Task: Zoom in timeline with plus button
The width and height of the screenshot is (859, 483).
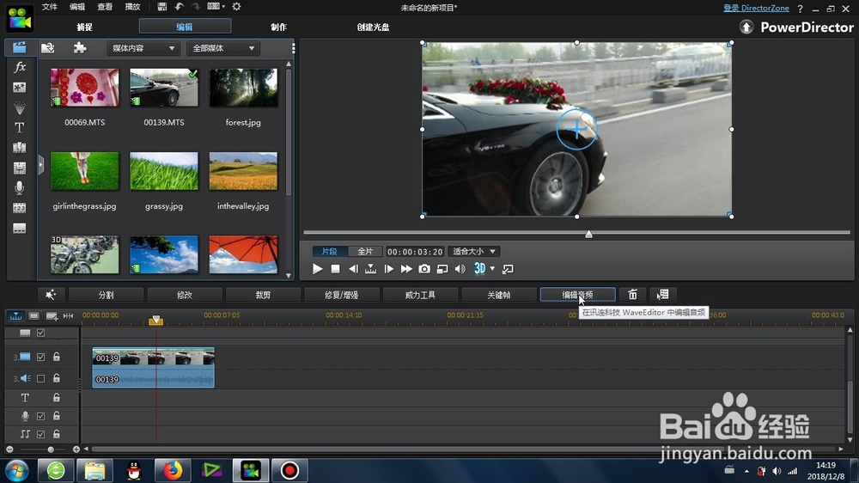Action: (x=76, y=449)
